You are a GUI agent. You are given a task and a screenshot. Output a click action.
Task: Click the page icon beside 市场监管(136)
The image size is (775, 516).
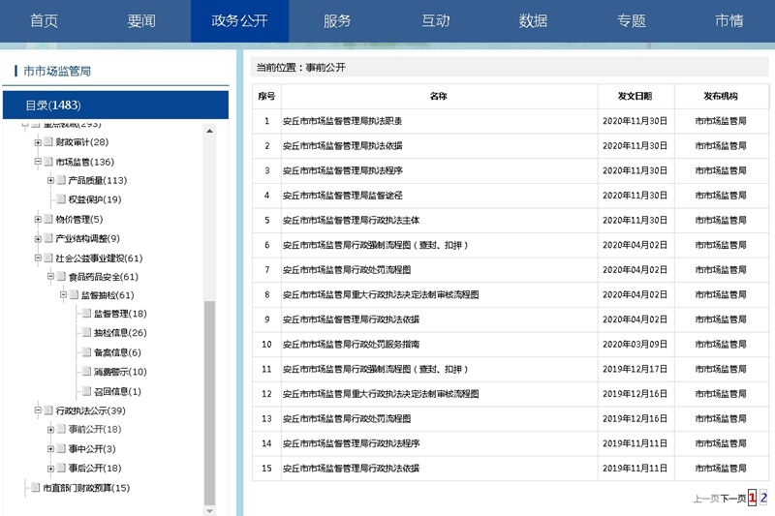point(47,162)
